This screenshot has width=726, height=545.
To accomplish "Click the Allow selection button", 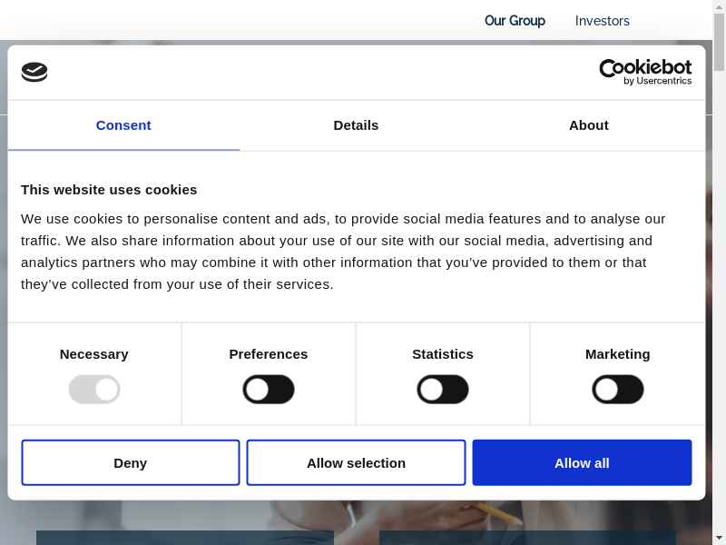I will 356,463.
